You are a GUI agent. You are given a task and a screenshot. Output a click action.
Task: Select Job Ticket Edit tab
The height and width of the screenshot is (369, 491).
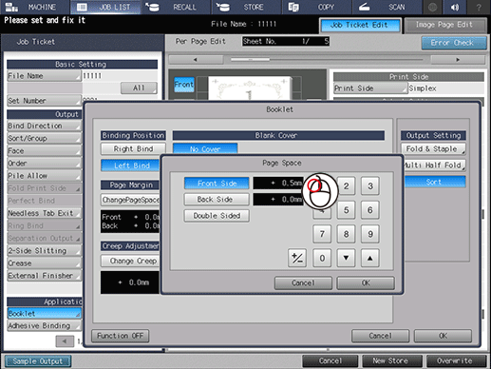click(x=360, y=25)
